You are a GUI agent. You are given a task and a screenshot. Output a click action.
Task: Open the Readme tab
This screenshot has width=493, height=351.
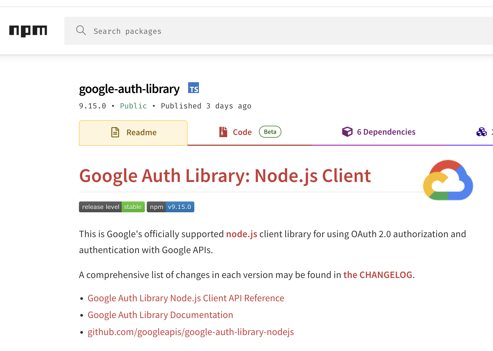[133, 133]
